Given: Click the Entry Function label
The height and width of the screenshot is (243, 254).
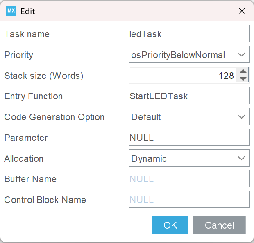Looking at the screenshot, I should (x=33, y=96).
